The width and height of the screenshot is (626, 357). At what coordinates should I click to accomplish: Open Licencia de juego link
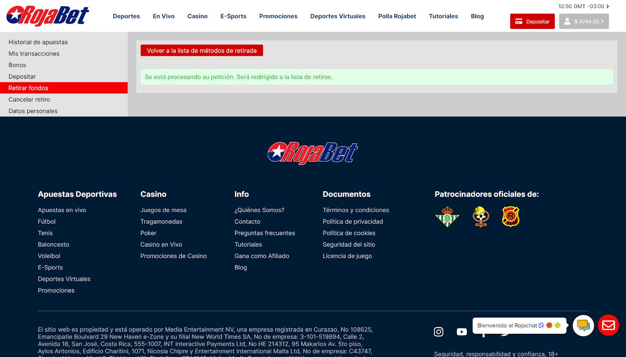pyautogui.click(x=347, y=256)
